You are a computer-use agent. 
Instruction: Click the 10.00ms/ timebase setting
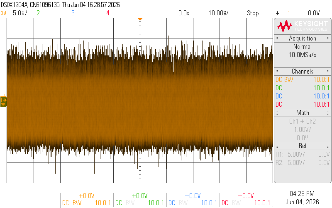219,13
